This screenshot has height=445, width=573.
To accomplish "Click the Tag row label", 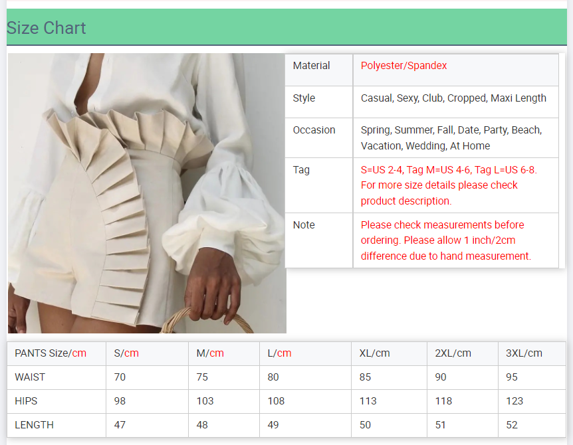I will pos(301,170).
